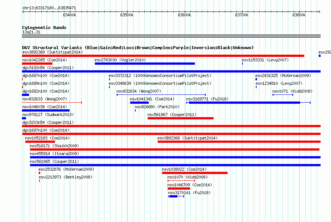
Task: Click the partially visible esv292 label
Action: pyautogui.click(x=325, y=52)
